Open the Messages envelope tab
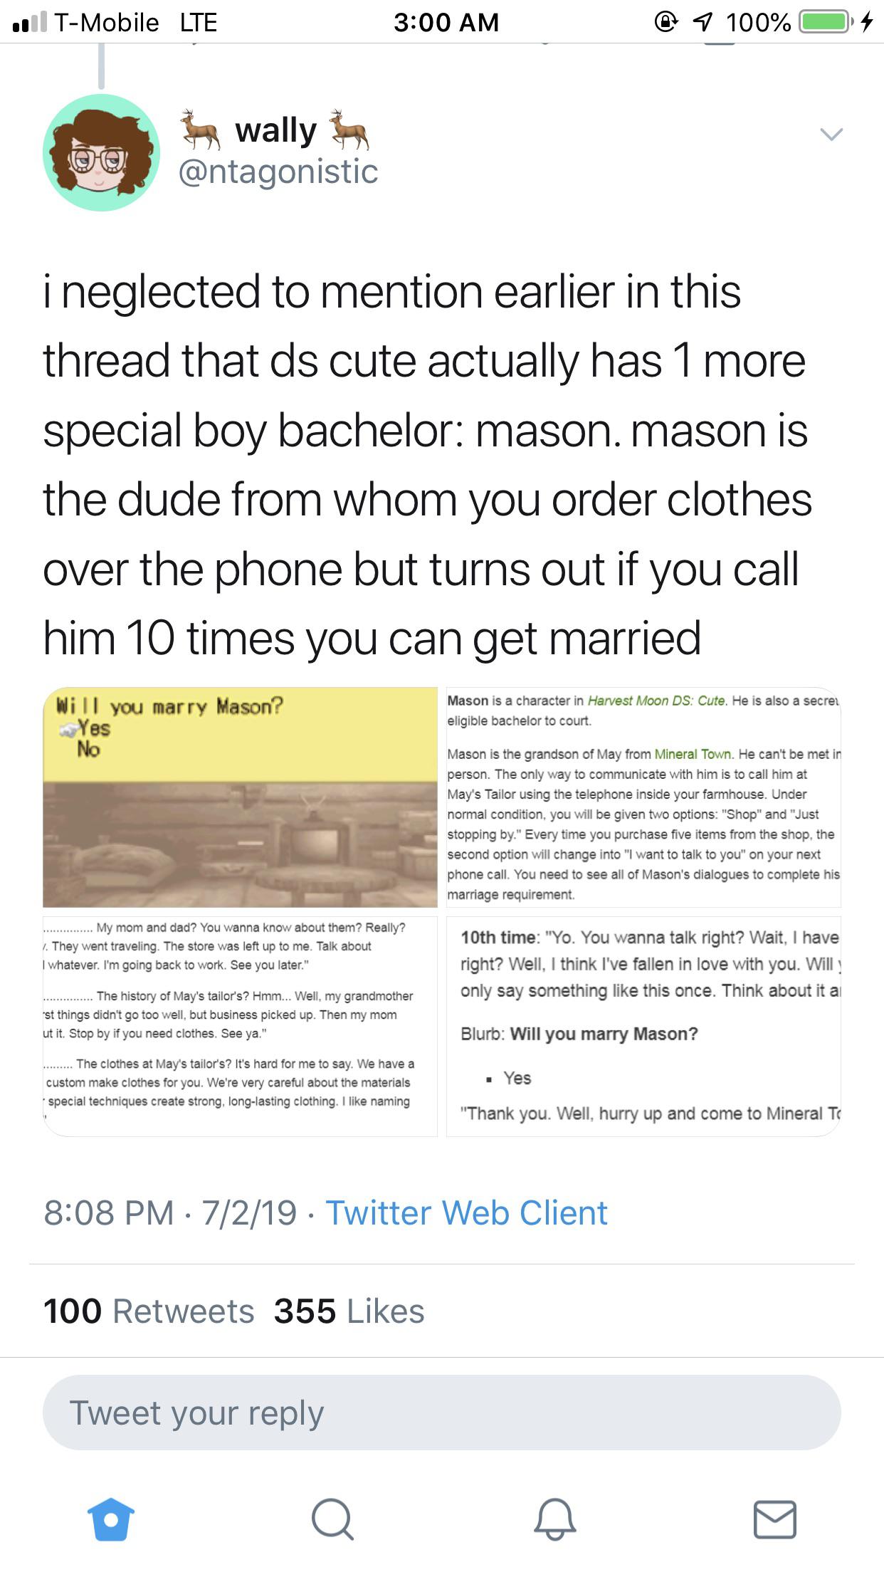 774,1519
